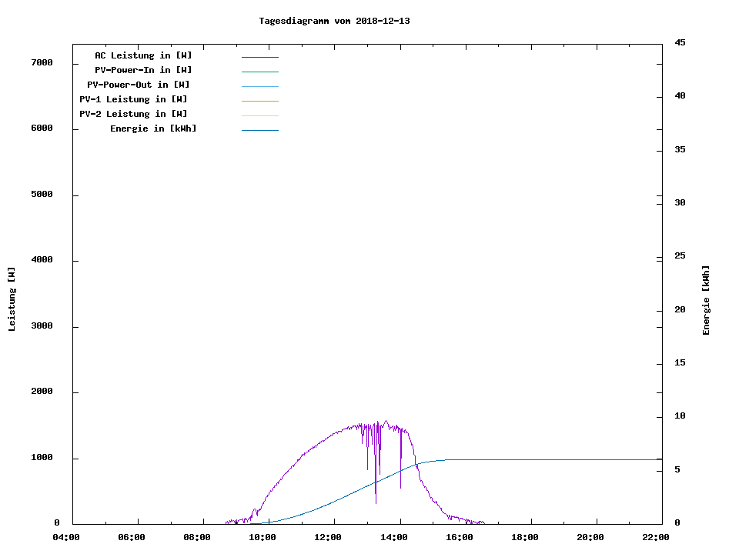Image resolution: width=739 pixels, height=554 pixels.
Task: Select the 25 tick label on right axis
Action: click(680, 255)
